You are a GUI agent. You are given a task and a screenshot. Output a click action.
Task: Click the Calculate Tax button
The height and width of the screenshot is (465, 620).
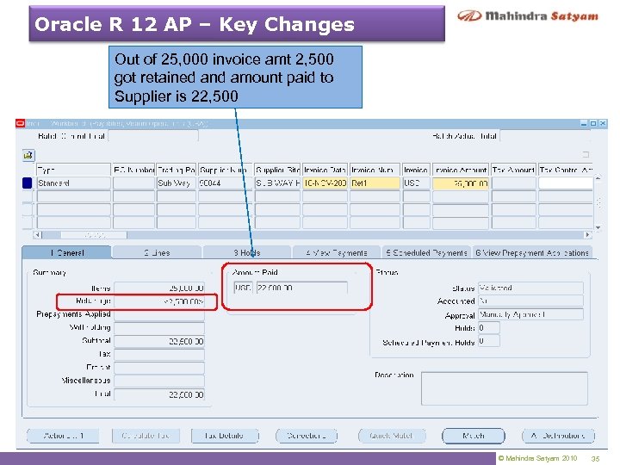click(146, 436)
